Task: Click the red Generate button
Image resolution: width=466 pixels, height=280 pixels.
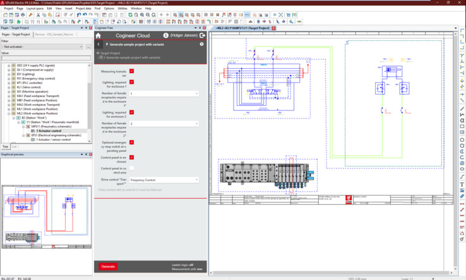Action: pyautogui.click(x=108, y=267)
